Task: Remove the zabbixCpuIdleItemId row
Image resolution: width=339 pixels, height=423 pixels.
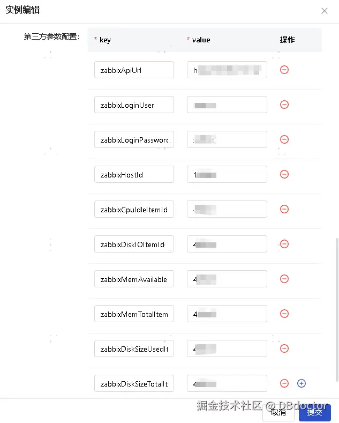Action: click(284, 209)
